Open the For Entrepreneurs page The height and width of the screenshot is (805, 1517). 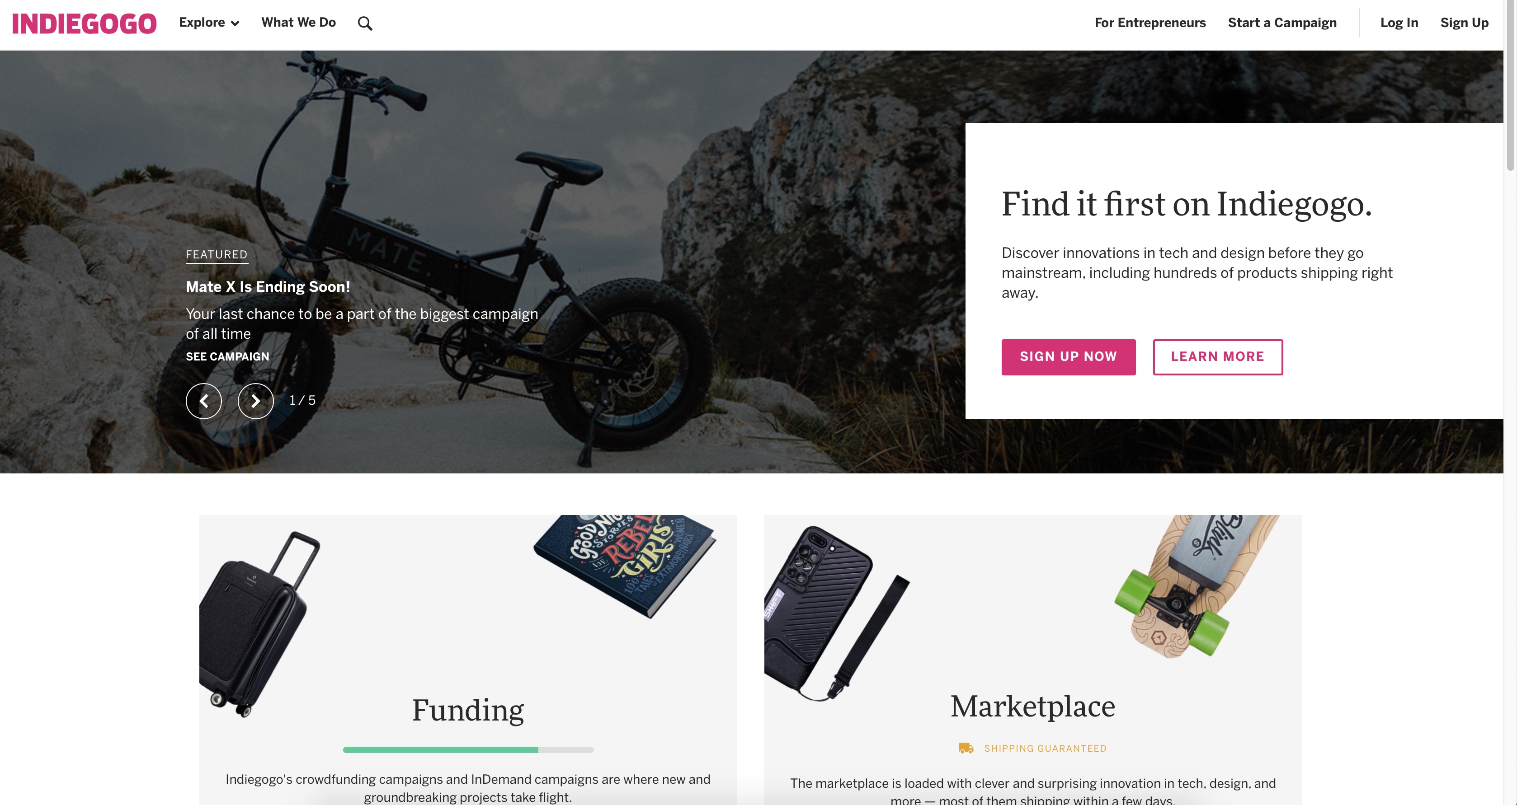(x=1150, y=23)
